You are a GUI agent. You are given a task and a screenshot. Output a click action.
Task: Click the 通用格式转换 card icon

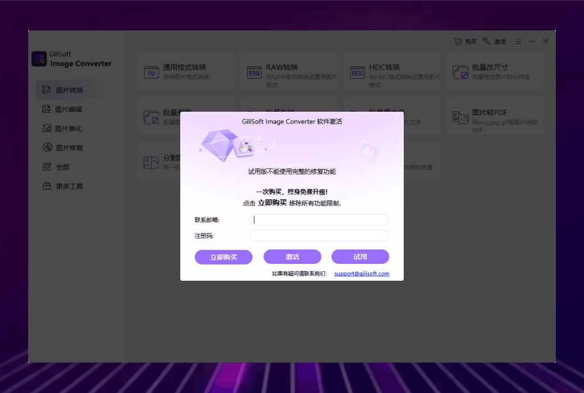pyautogui.click(x=151, y=72)
